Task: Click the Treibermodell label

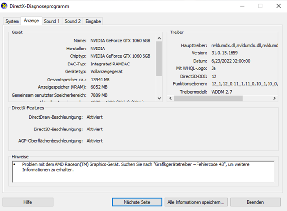Action: point(194,92)
